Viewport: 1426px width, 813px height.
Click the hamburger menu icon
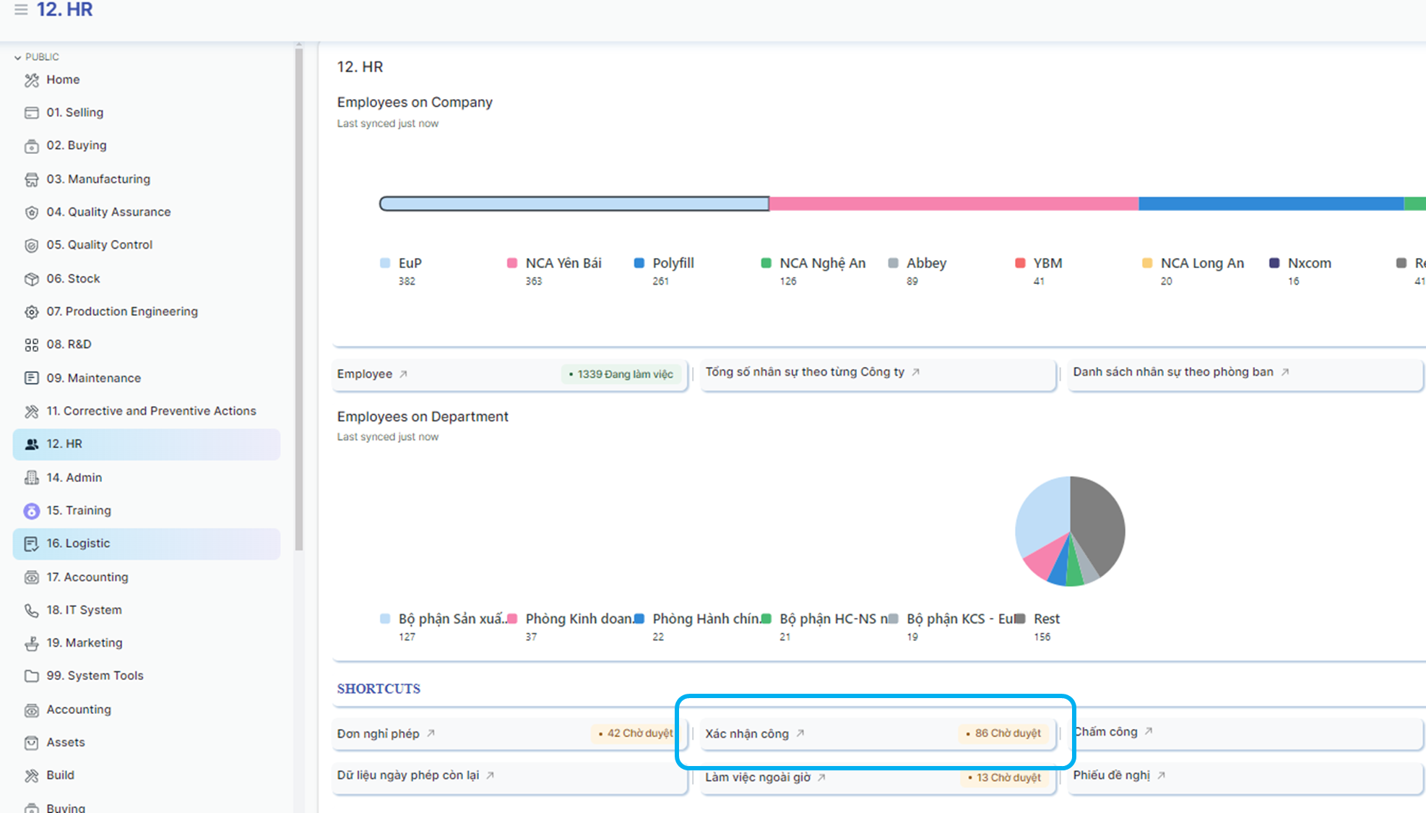click(21, 9)
